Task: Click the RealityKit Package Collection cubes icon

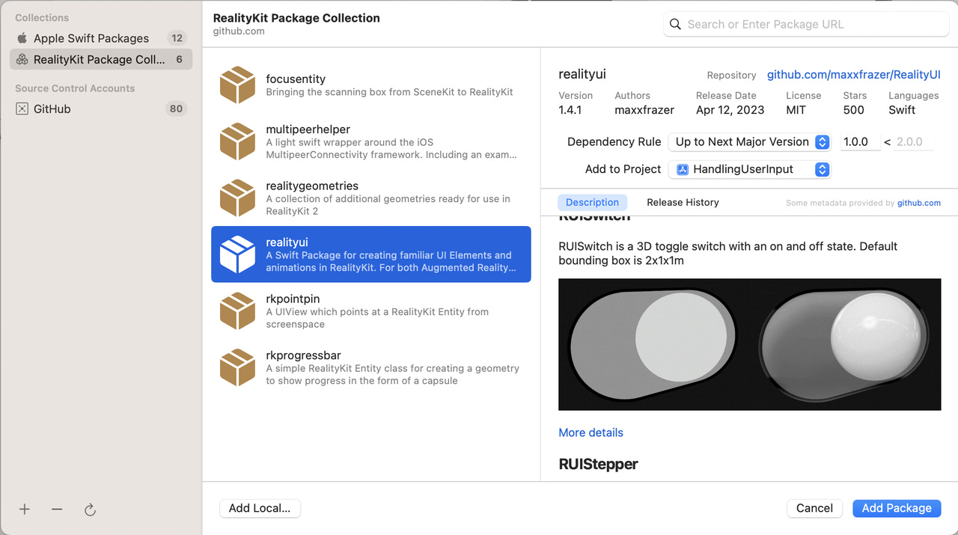Action: [x=22, y=60]
